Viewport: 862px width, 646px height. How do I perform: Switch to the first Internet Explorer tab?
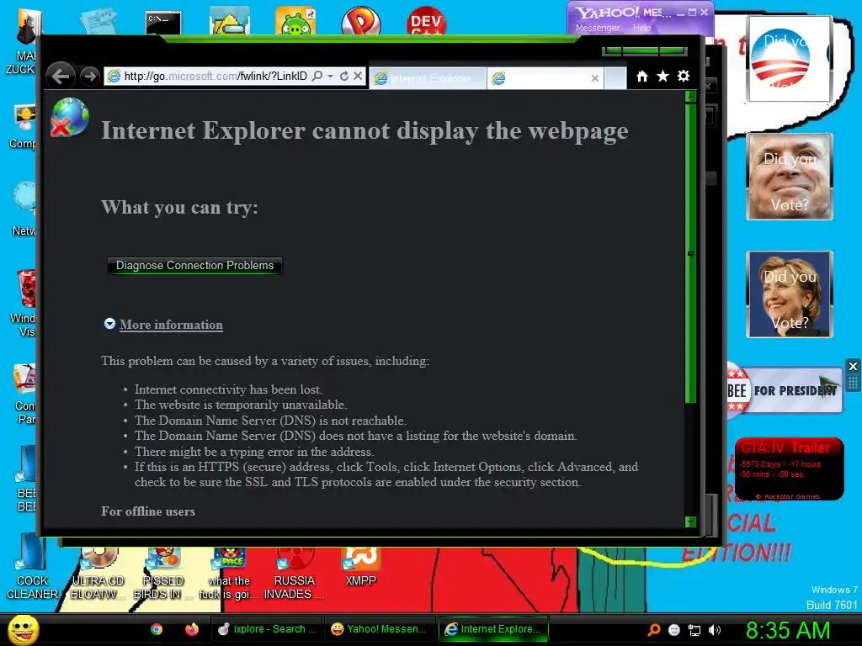coord(428,78)
